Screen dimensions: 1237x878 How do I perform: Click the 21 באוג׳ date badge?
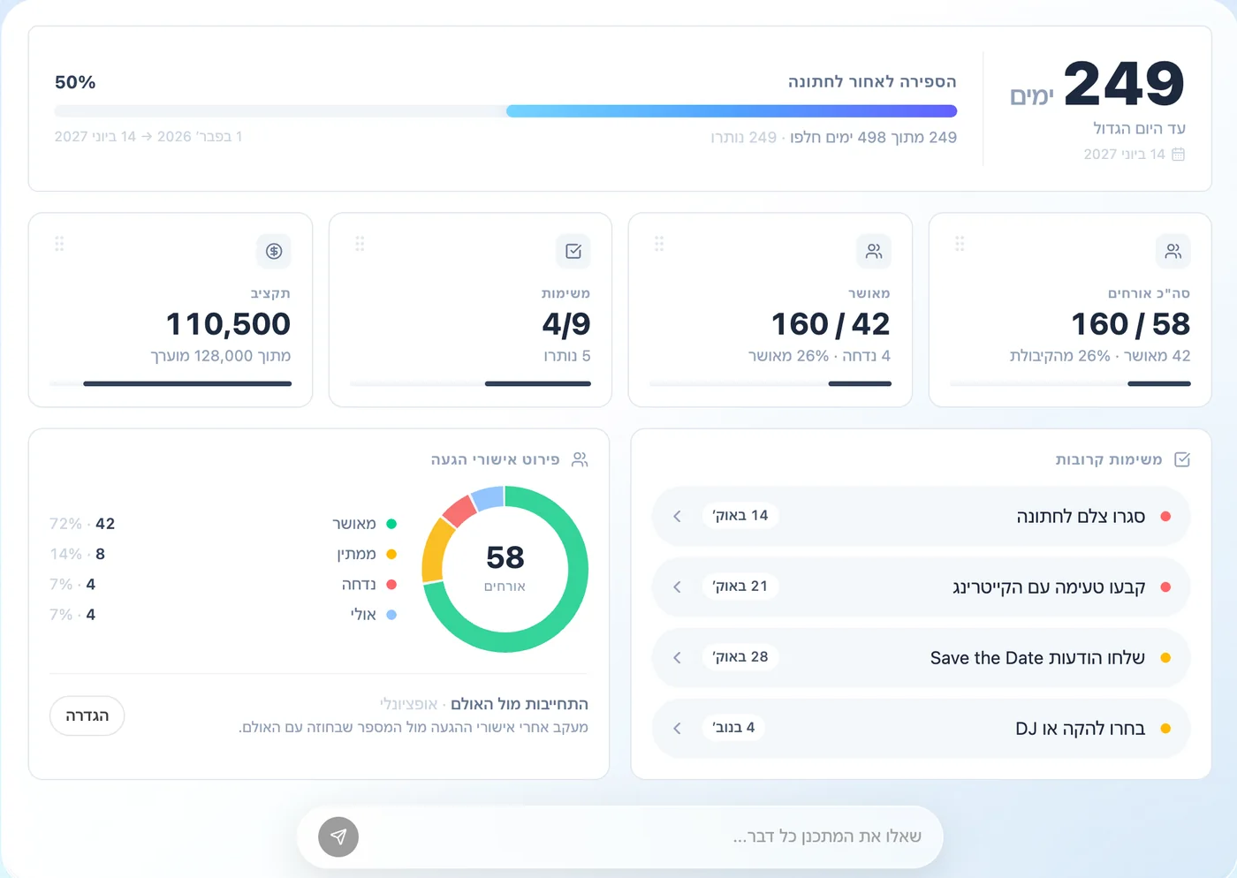(740, 586)
